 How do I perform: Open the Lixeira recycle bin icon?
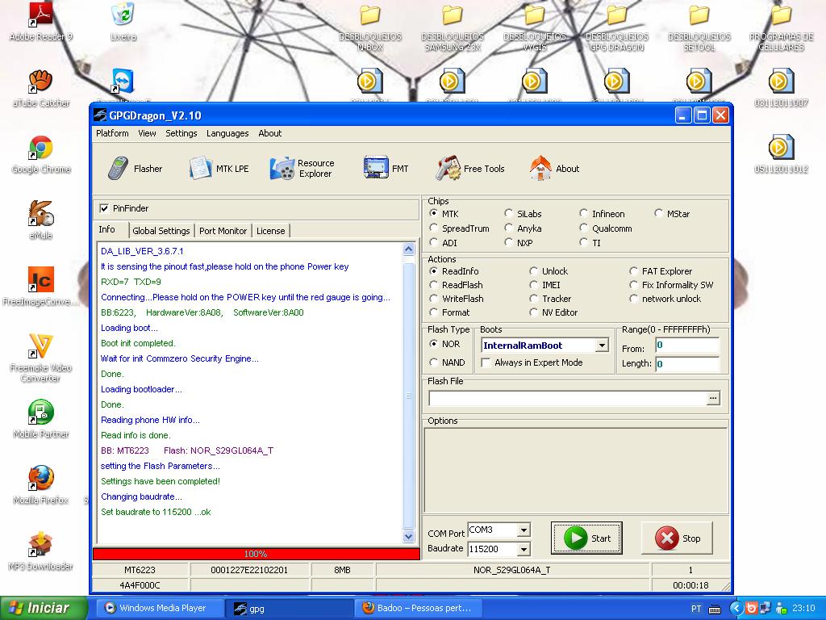pos(123,22)
